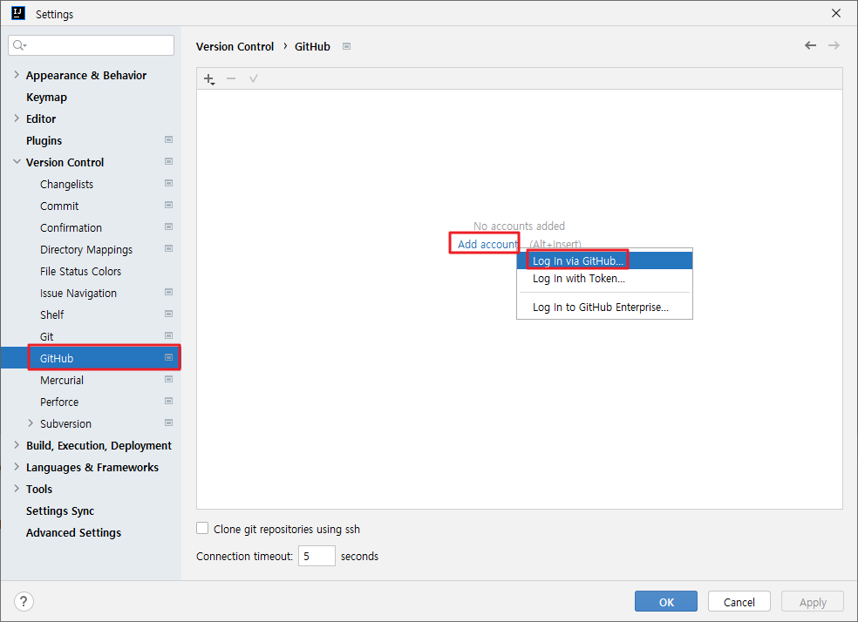Image resolution: width=858 pixels, height=622 pixels.
Task: Confirm settings with the OK button
Action: pyautogui.click(x=666, y=602)
